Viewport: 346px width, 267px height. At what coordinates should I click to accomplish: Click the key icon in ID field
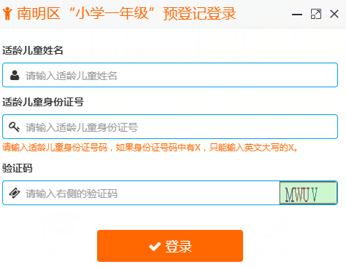pyautogui.click(x=14, y=127)
